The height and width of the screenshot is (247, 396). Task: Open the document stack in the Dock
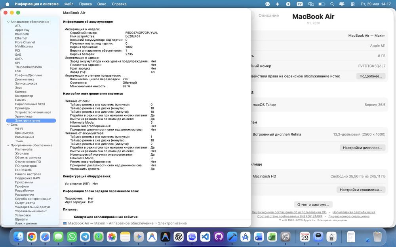pos(351,237)
